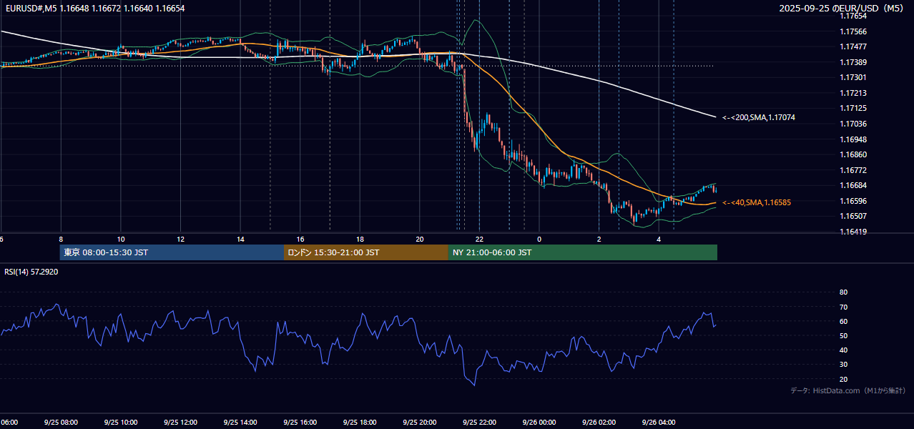Click the 9/25 22:00 date label
This screenshot has width=914, height=429.
tap(479, 423)
